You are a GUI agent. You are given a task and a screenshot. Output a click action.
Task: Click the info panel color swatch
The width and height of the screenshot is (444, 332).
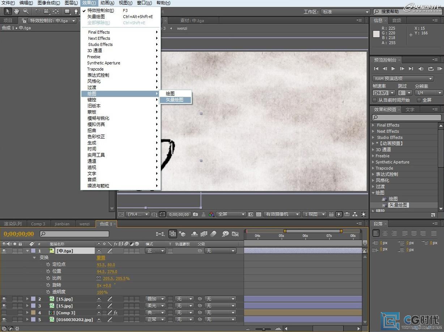(376, 34)
